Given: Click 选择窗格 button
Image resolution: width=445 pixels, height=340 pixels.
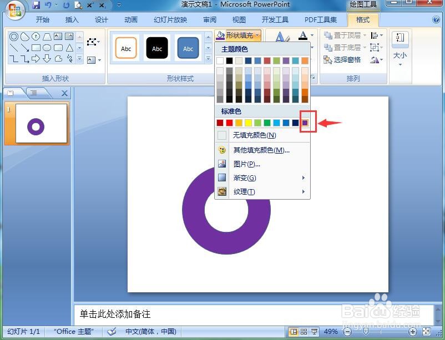Looking at the screenshot, I should coord(342,59).
